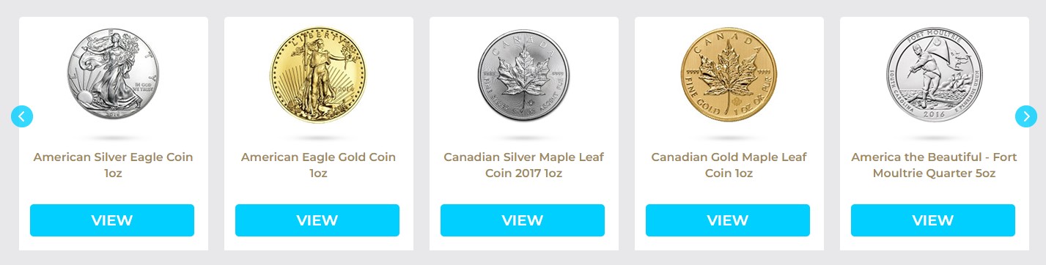Follow the Canadian Silver Maple Leaf Coin 2017 1oz title

click(x=524, y=165)
